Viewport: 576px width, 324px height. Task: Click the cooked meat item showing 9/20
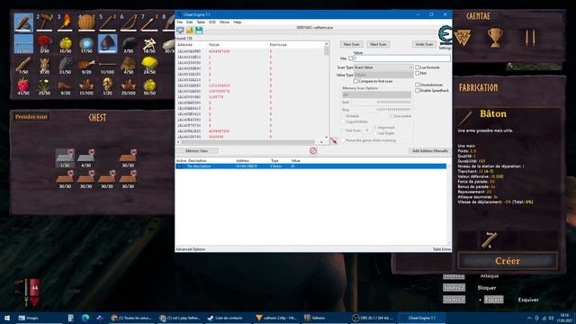coord(86,65)
